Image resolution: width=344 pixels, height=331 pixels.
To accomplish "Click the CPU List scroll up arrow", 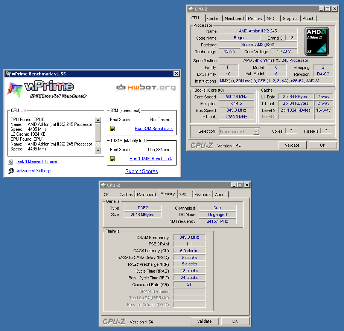I will click(98, 120).
